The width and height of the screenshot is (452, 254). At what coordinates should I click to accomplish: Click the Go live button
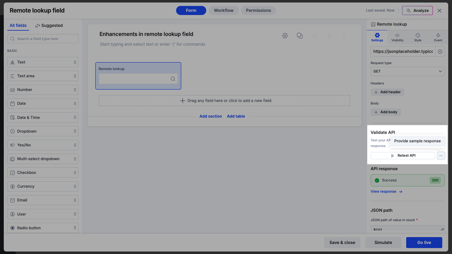pos(424,242)
